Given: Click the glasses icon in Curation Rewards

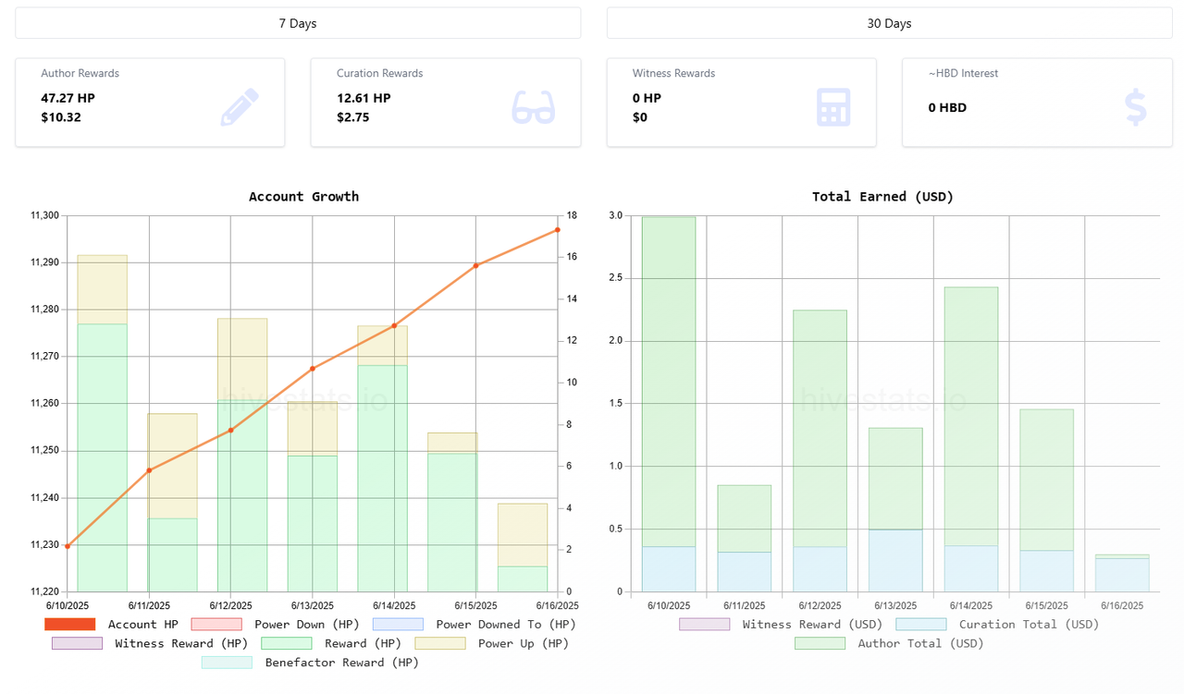Looking at the screenshot, I should click(x=534, y=107).
